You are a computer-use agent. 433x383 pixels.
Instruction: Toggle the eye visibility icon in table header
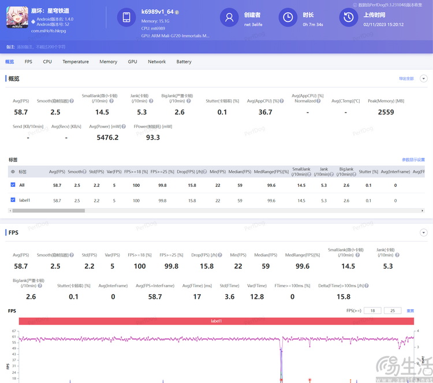[x=13, y=172]
